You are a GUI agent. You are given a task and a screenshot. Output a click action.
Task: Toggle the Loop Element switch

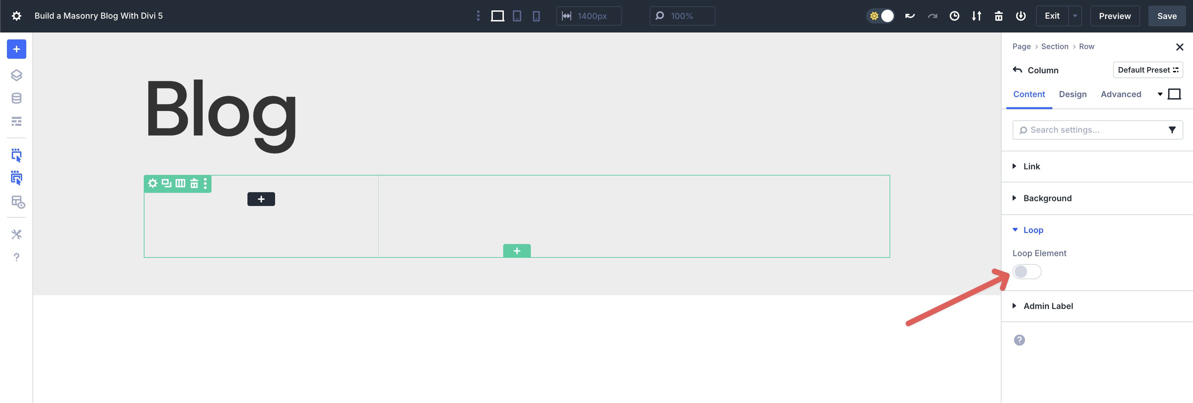[1026, 272]
